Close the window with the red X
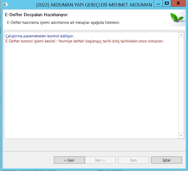188x171 pixels. click(178, 4)
